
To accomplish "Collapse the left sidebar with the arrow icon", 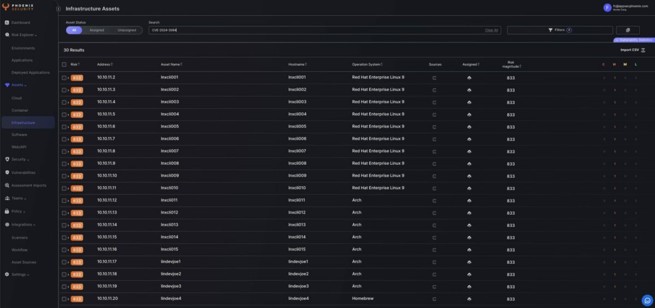I will [58, 9].
